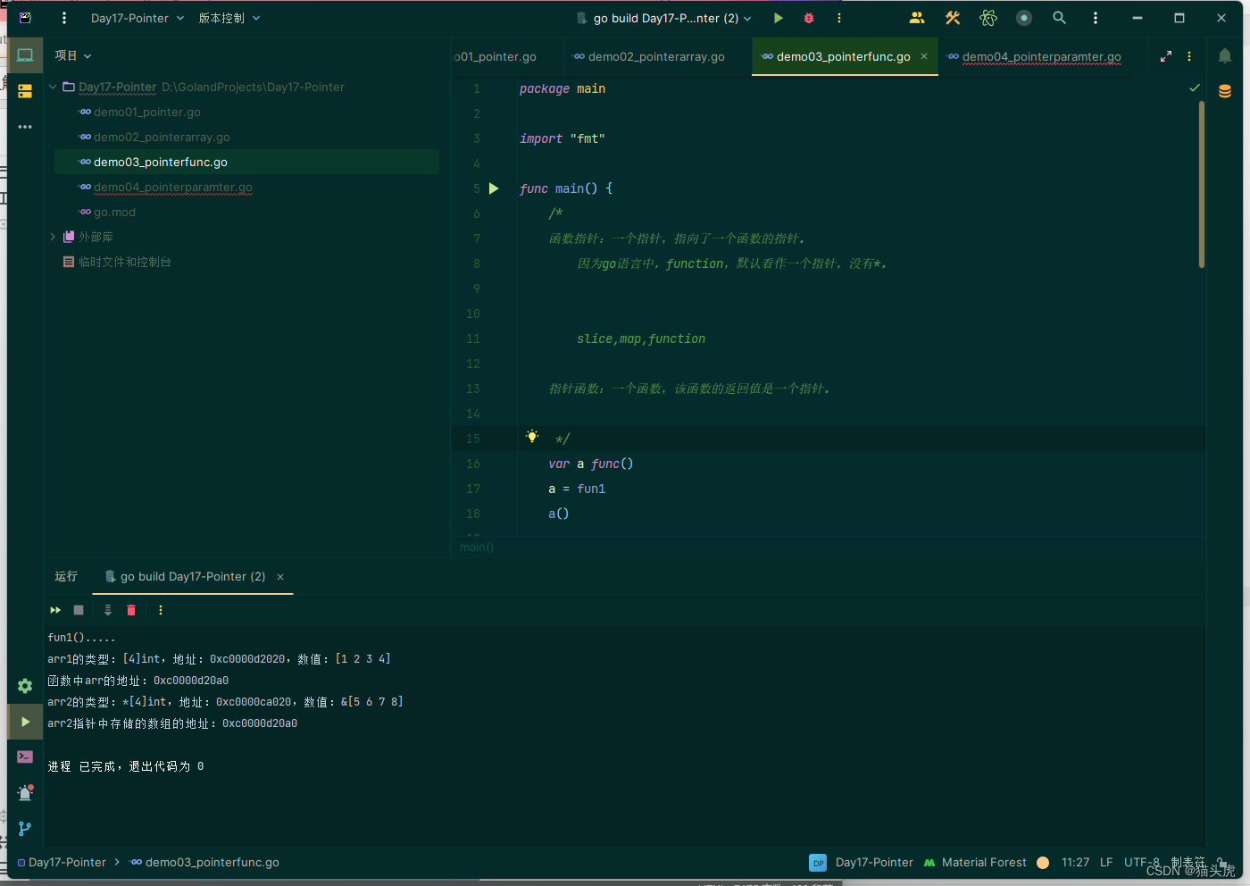Collapse the Day17-Pointer root folder
1250x886 pixels.
click(53, 87)
